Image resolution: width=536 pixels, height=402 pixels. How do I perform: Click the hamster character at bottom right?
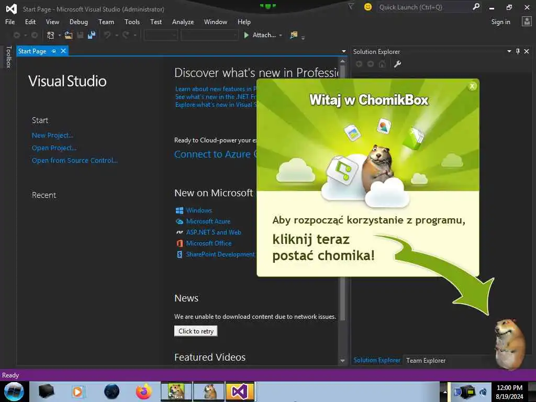[510, 343]
